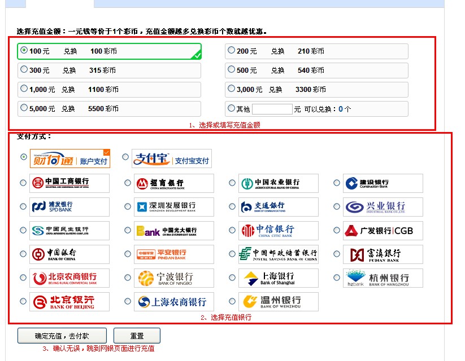465x361 pixels.
Task: Select the 富滇银行 logo
Action: pos(383,254)
